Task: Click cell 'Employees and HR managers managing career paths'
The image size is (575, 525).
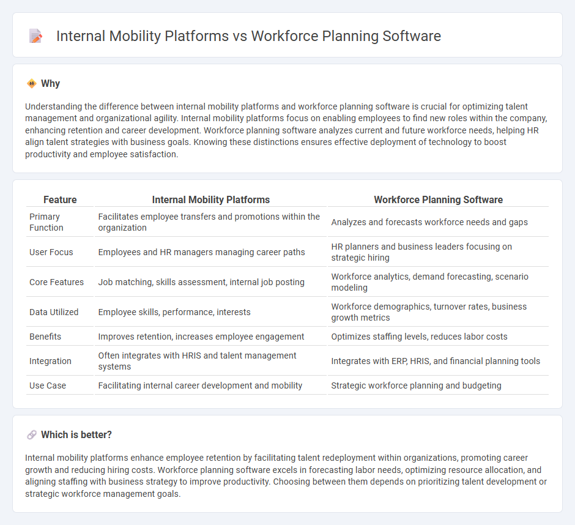Action: pos(210,252)
